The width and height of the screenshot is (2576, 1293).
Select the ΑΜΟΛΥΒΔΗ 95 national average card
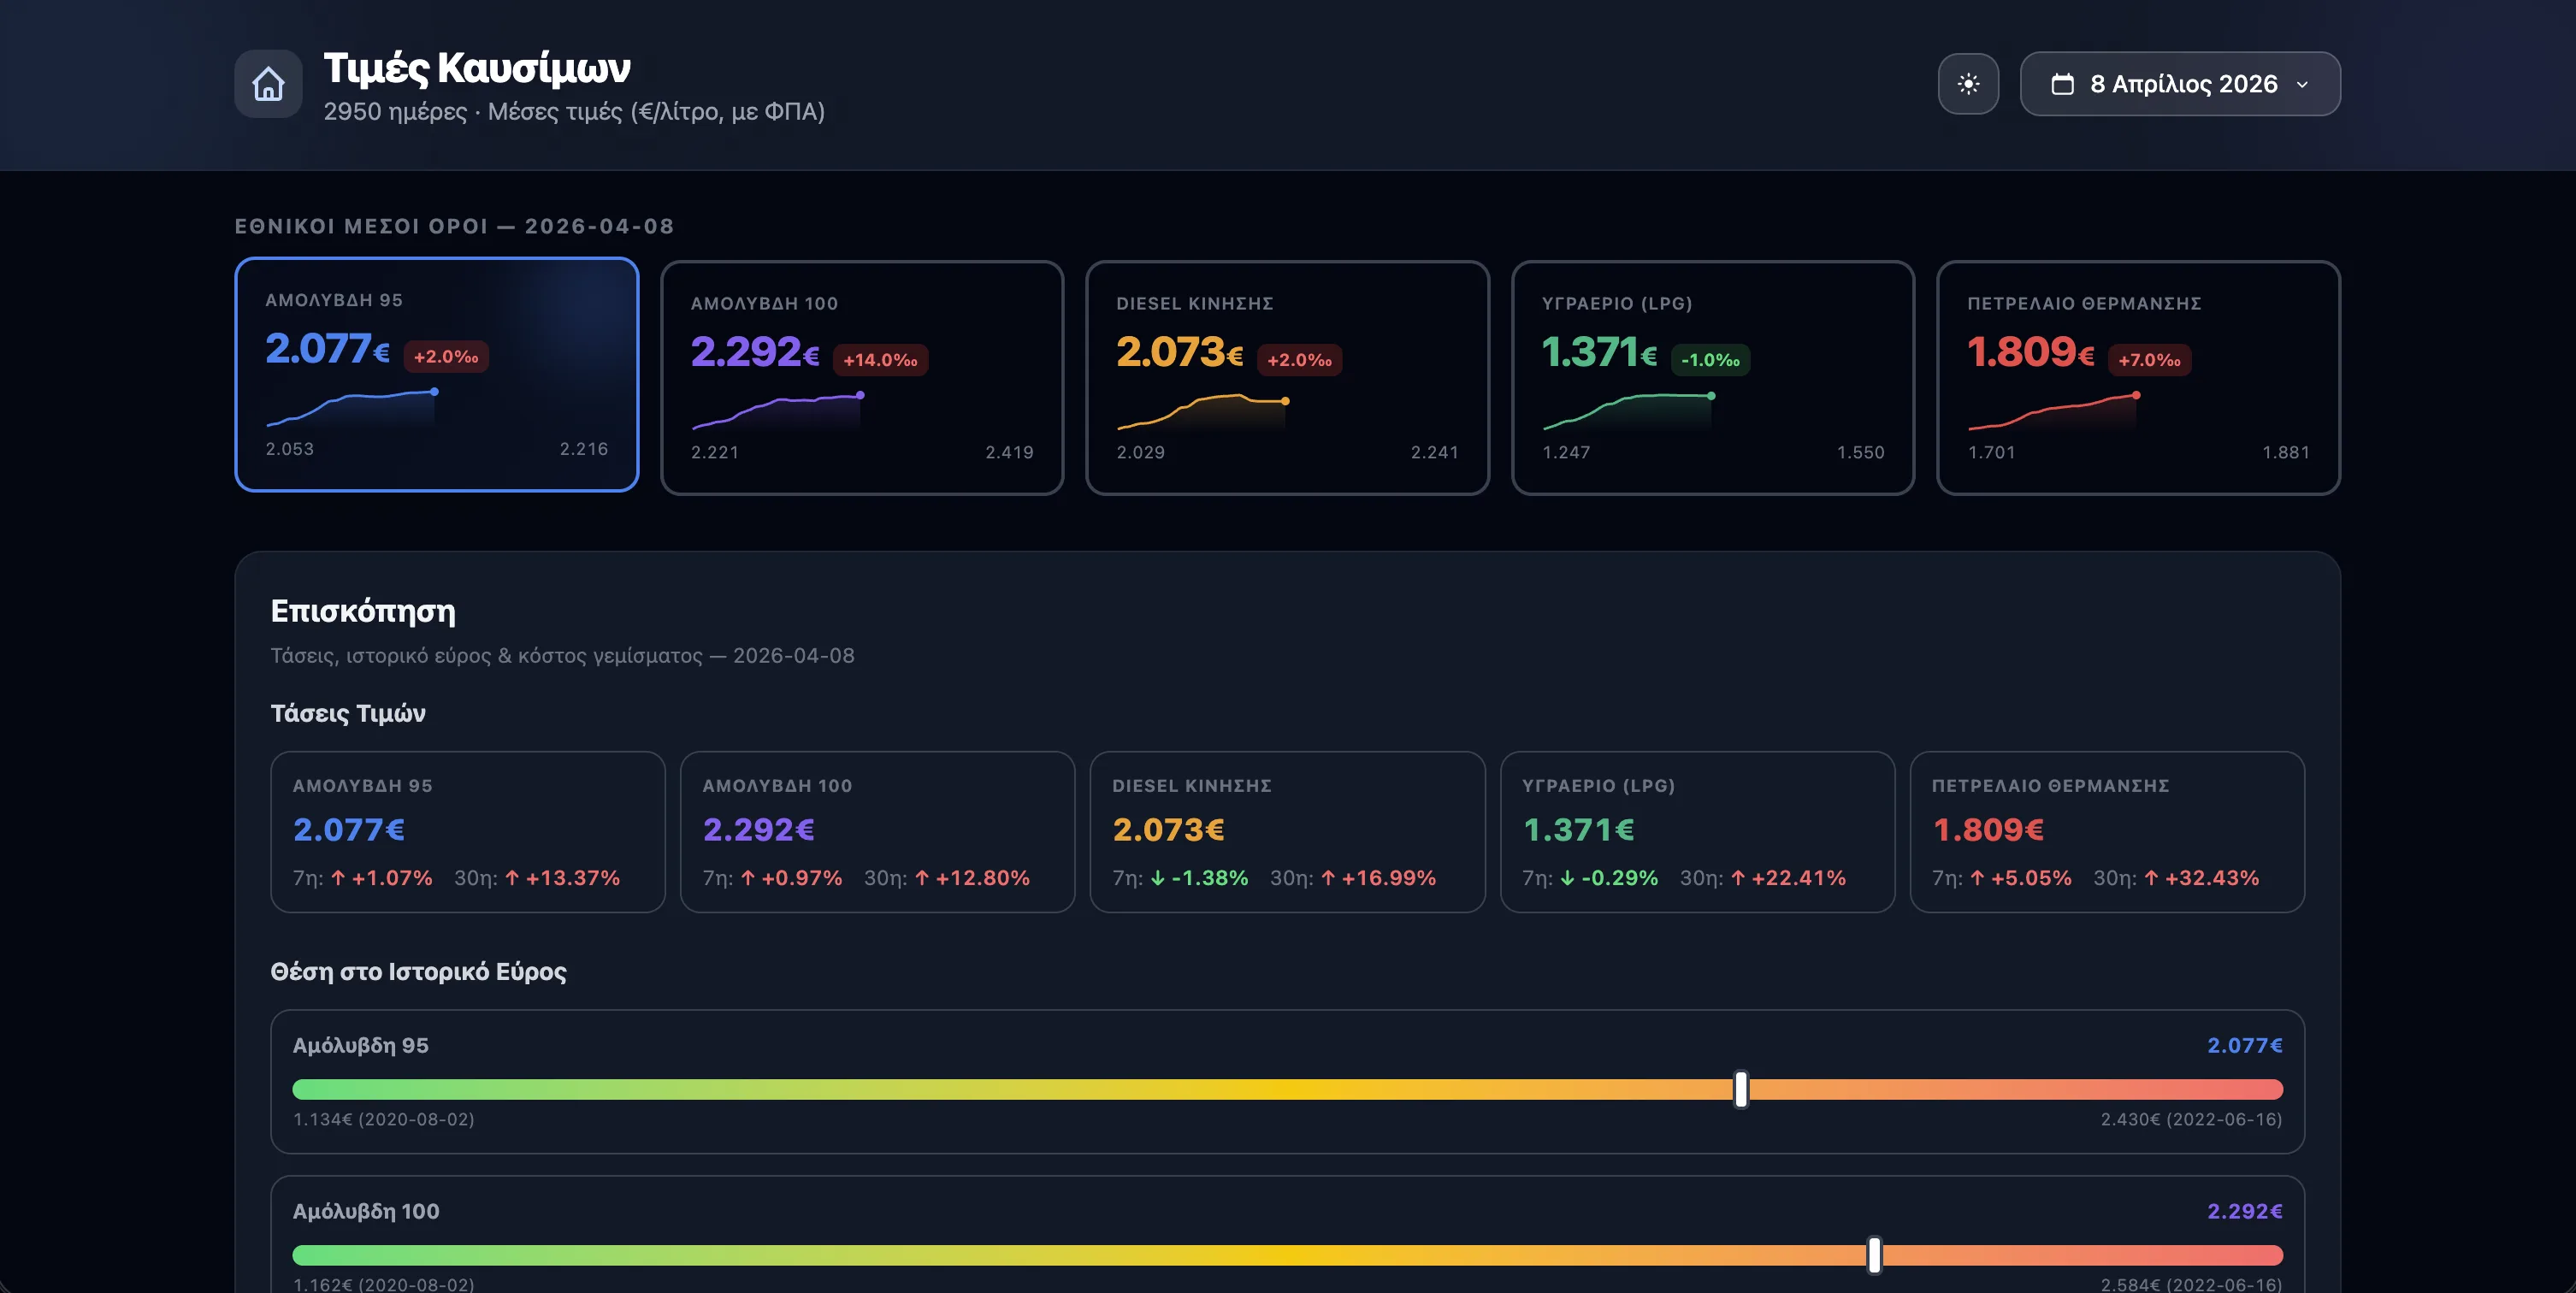click(436, 376)
